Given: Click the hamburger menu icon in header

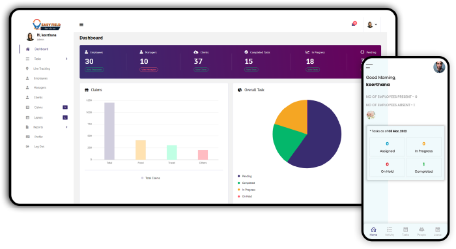Looking at the screenshot, I should (x=81, y=24).
